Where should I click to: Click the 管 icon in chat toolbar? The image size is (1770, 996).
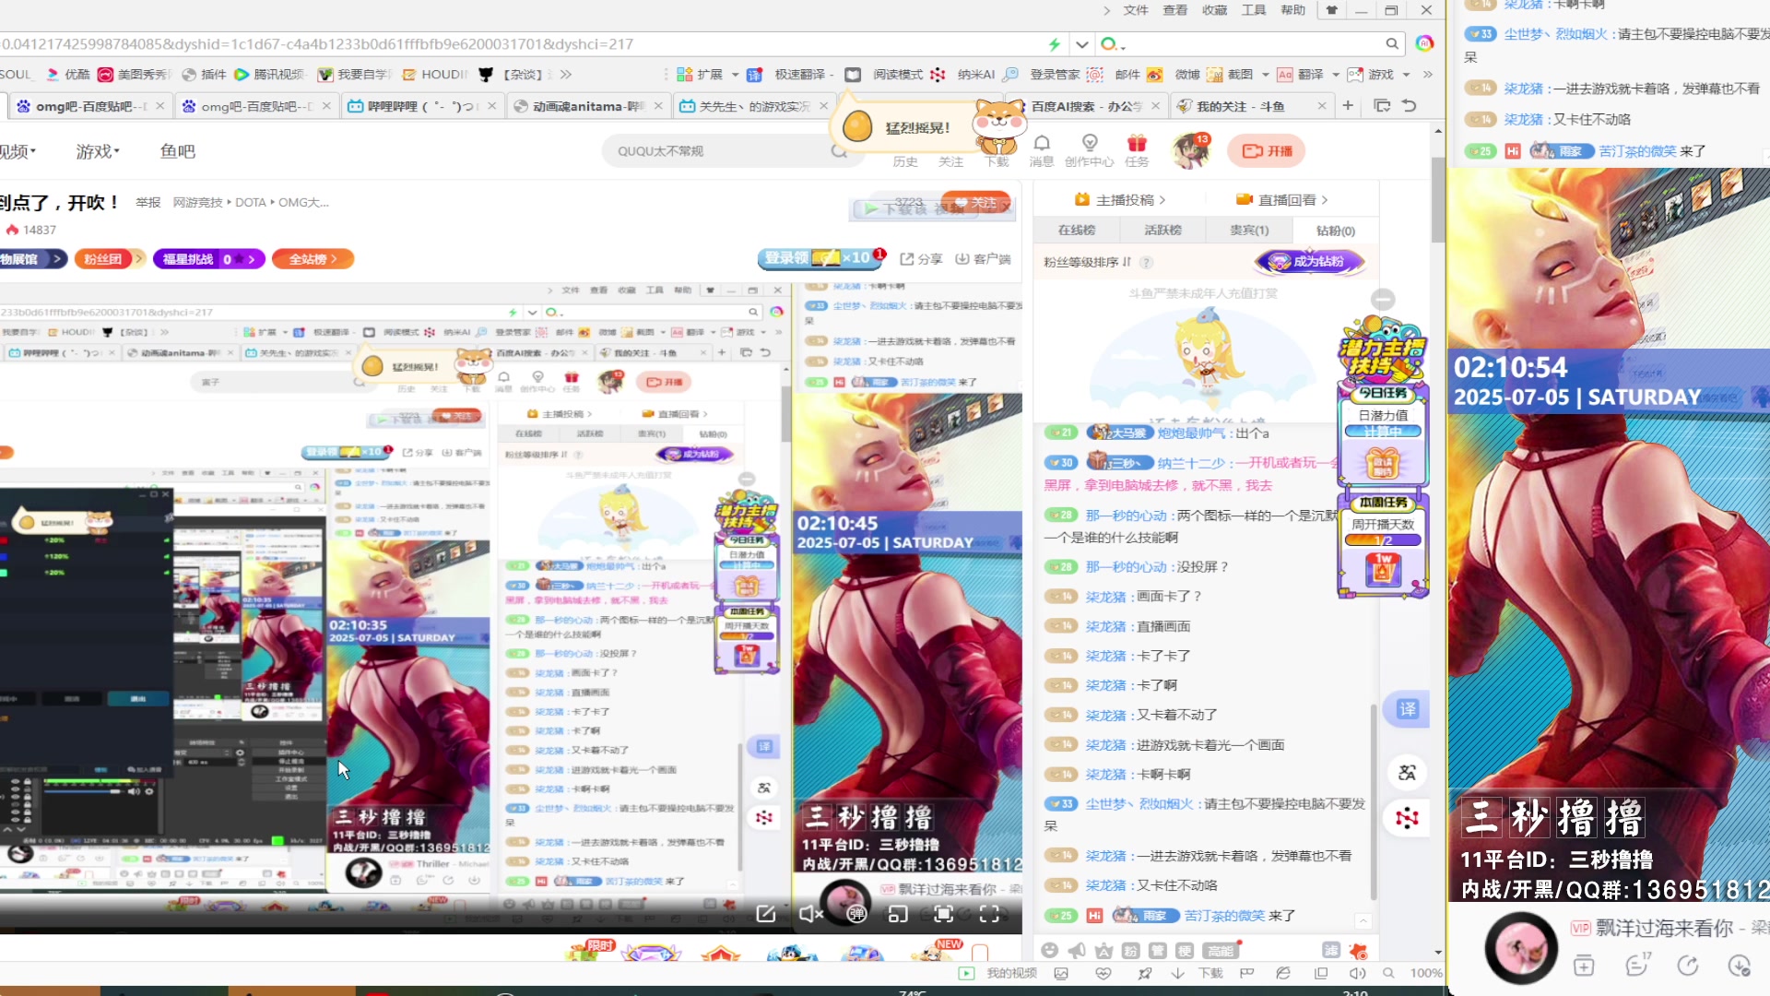tap(1158, 951)
